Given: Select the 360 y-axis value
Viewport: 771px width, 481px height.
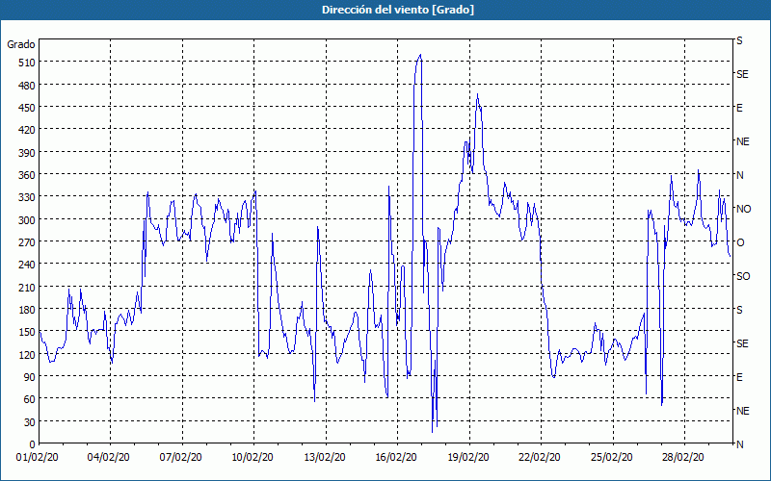Looking at the screenshot, I should click(x=26, y=175).
